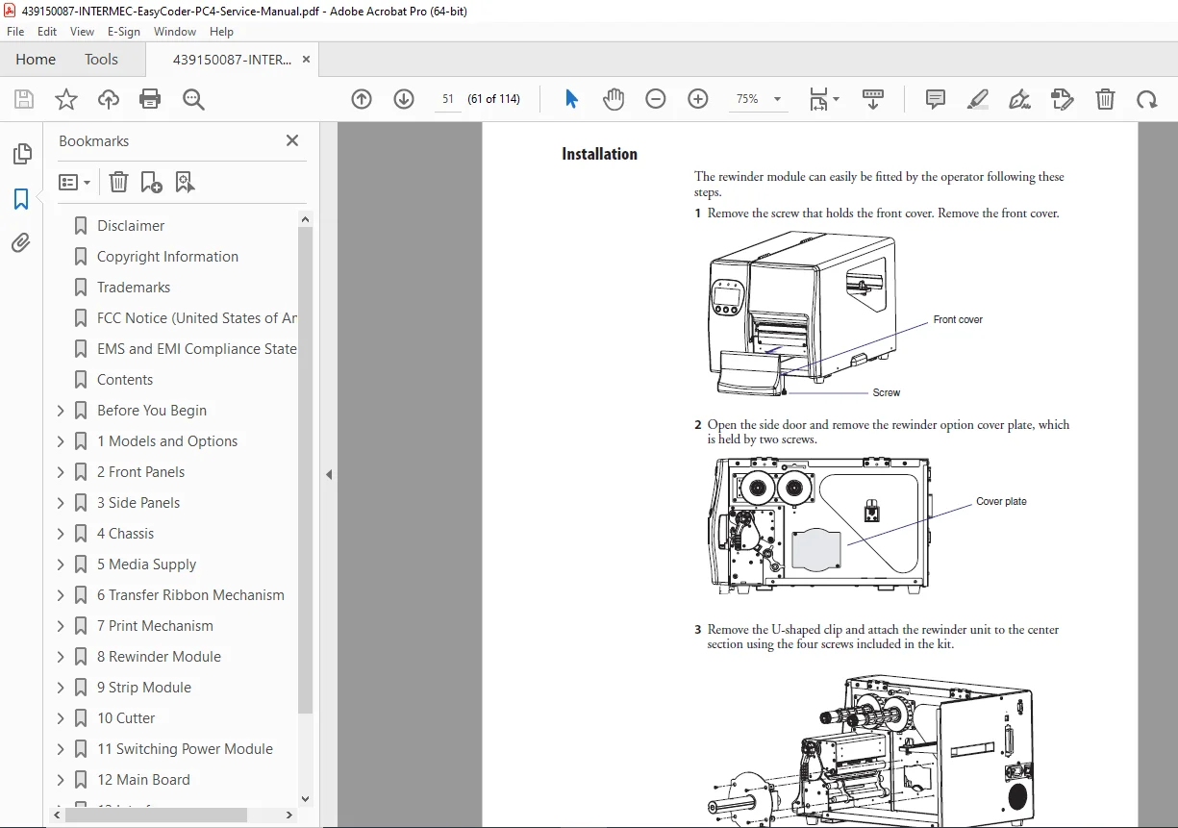The height and width of the screenshot is (828, 1178).
Task: Click the Zoom Out minus icon
Action: tap(656, 99)
